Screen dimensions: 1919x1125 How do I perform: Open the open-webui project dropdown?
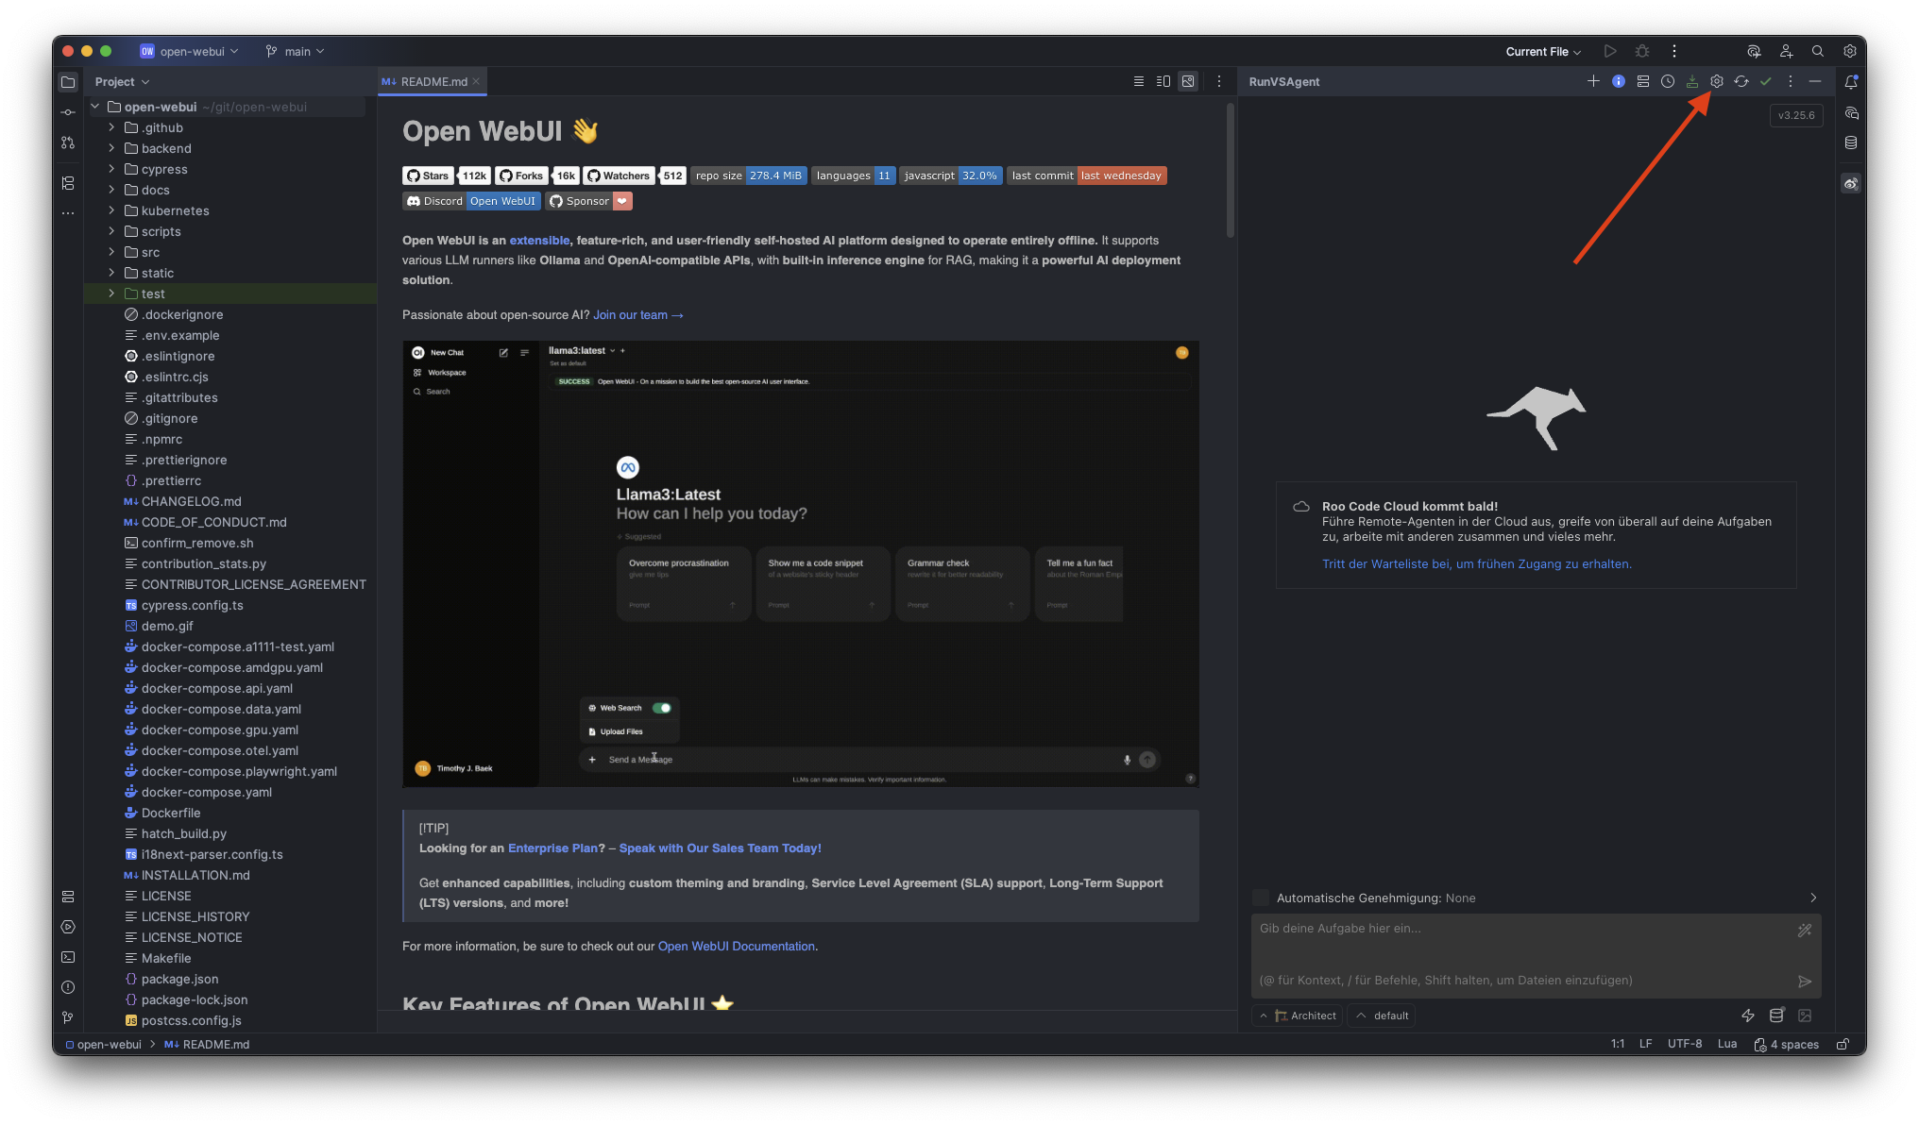[x=189, y=51]
